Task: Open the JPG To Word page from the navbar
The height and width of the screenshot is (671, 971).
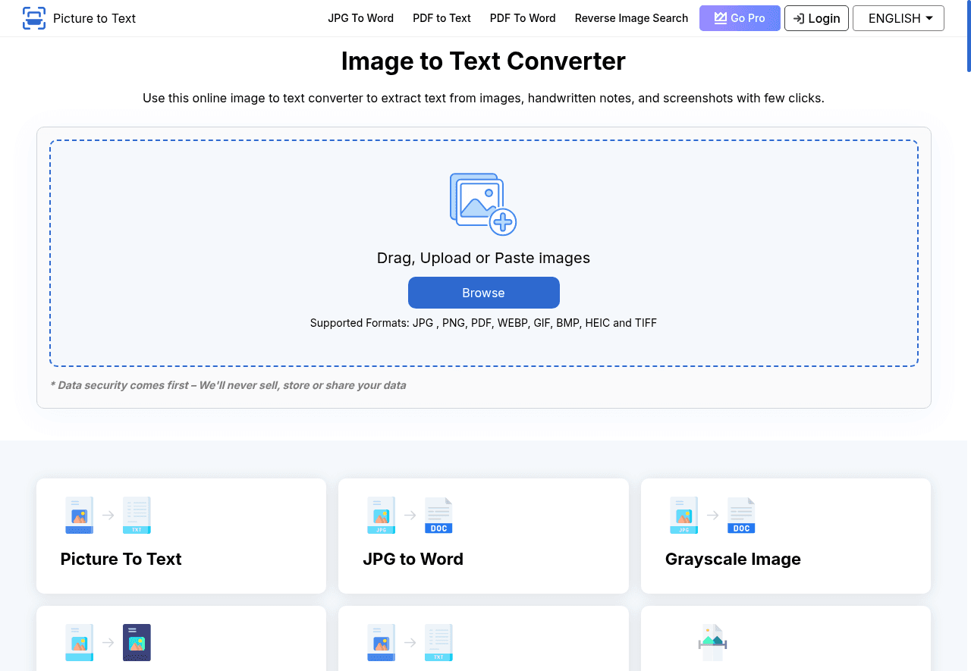Action: point(360,18)
